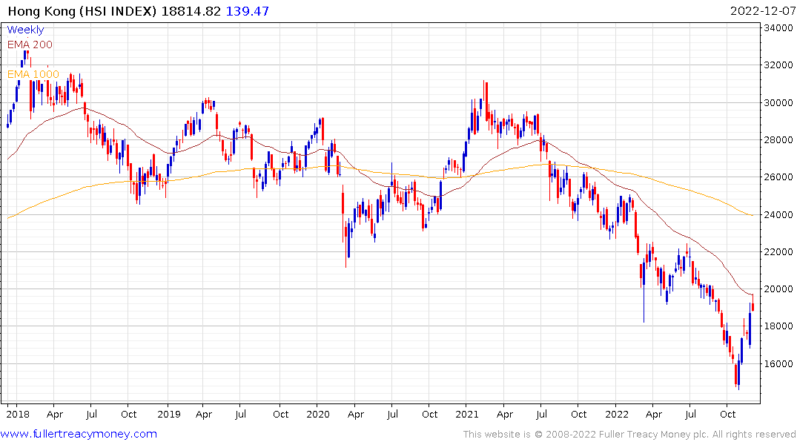Click the 34000 price axis label
Viewport: 797px width, 445px height.
point(778,28)
